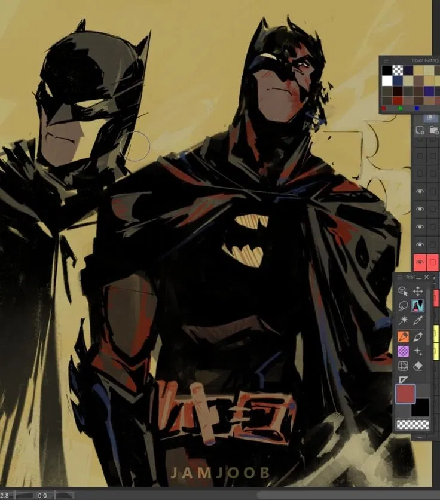Select the purple pattern decoration tool
Image resolution: width=440 pixels, height=500 pixels.
coord(403,351)
